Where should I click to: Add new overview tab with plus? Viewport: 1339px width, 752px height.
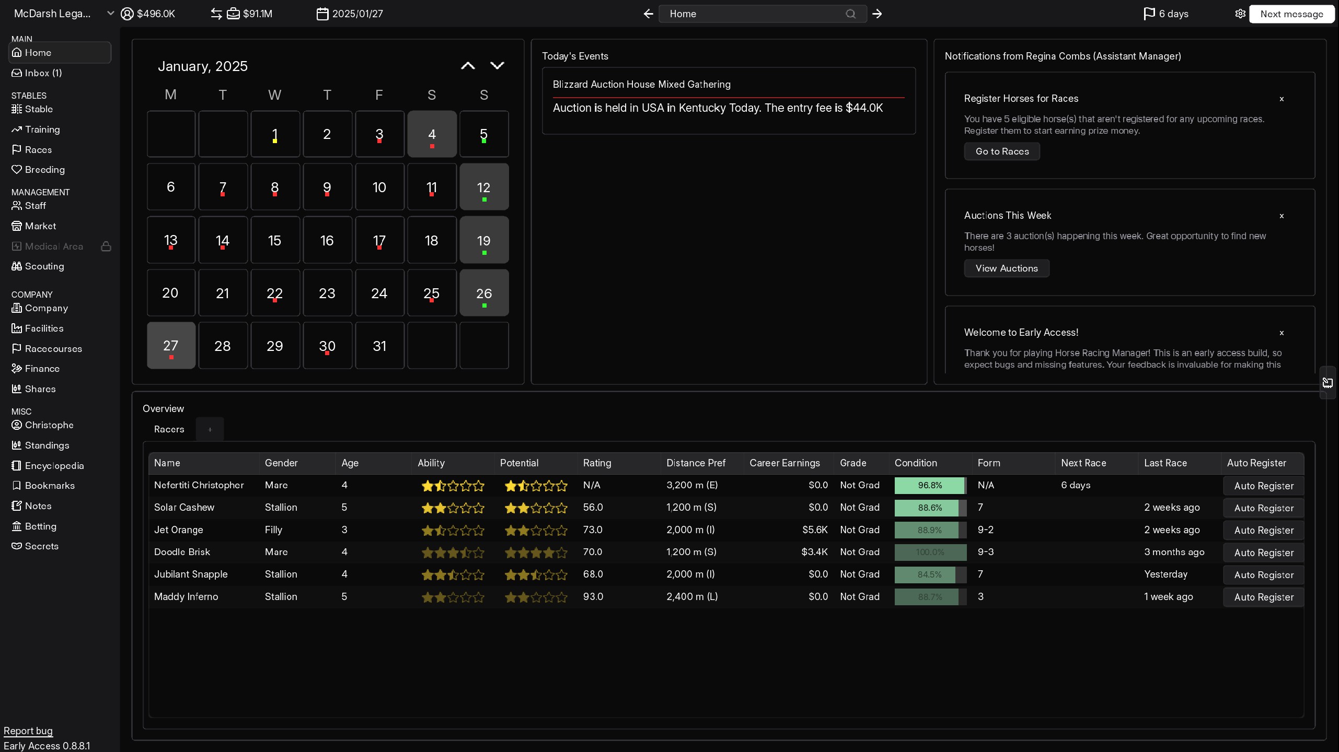pyautogui.click(x=210, y=429)
